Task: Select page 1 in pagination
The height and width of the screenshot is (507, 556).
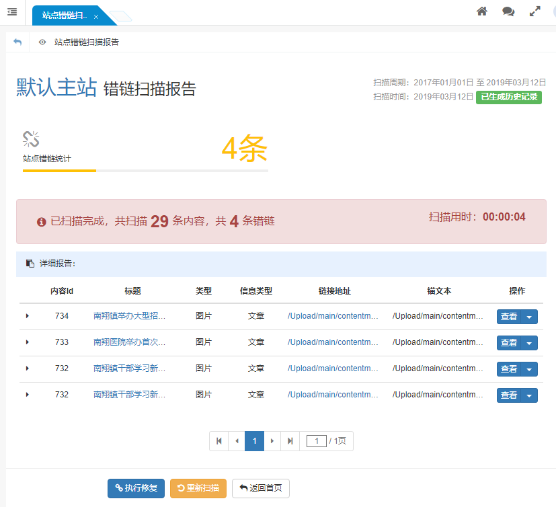Action: coord(254,441)
